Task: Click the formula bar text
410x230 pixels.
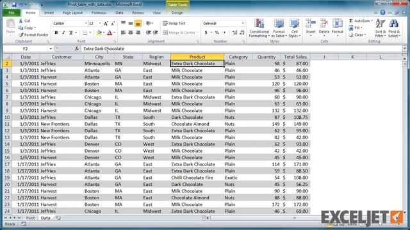Action: 104,49
